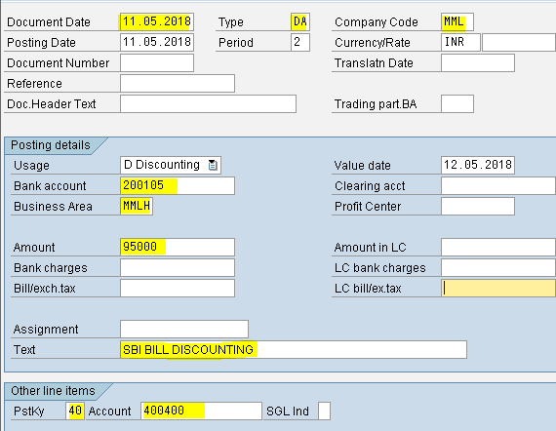Click the LC bill/ex.tax label
556x431 pixels.
[x=368, y=289]
